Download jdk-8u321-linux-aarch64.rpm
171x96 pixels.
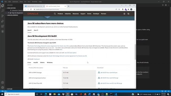point(109,73)
